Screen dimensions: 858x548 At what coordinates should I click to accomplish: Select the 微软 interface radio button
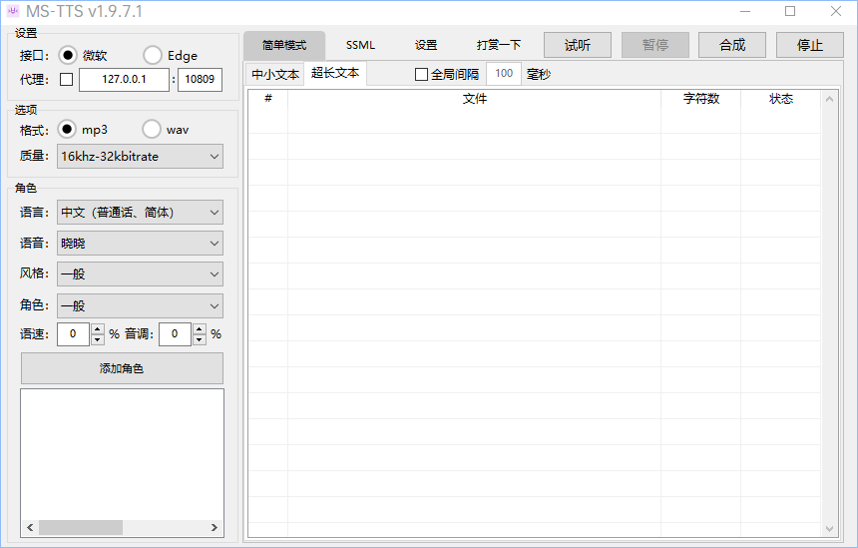(x=68, y=55)
